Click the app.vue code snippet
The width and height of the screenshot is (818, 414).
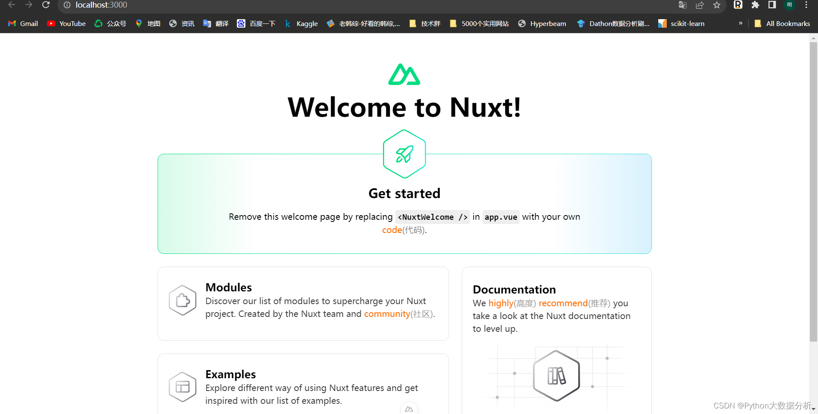pyautogui.click(x=501, y=217)
